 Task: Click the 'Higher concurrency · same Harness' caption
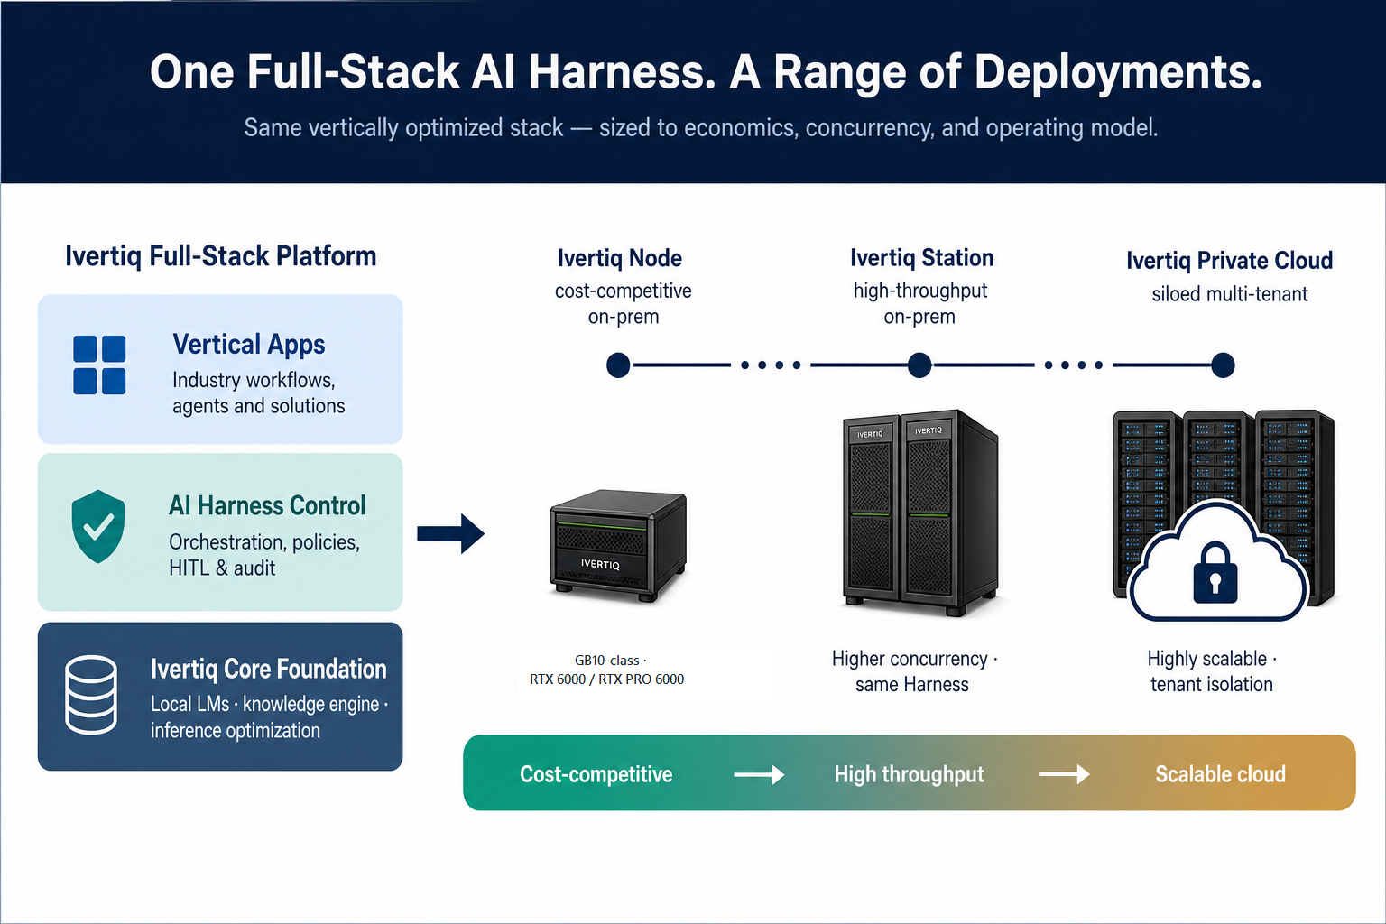(x=914, y=671)
